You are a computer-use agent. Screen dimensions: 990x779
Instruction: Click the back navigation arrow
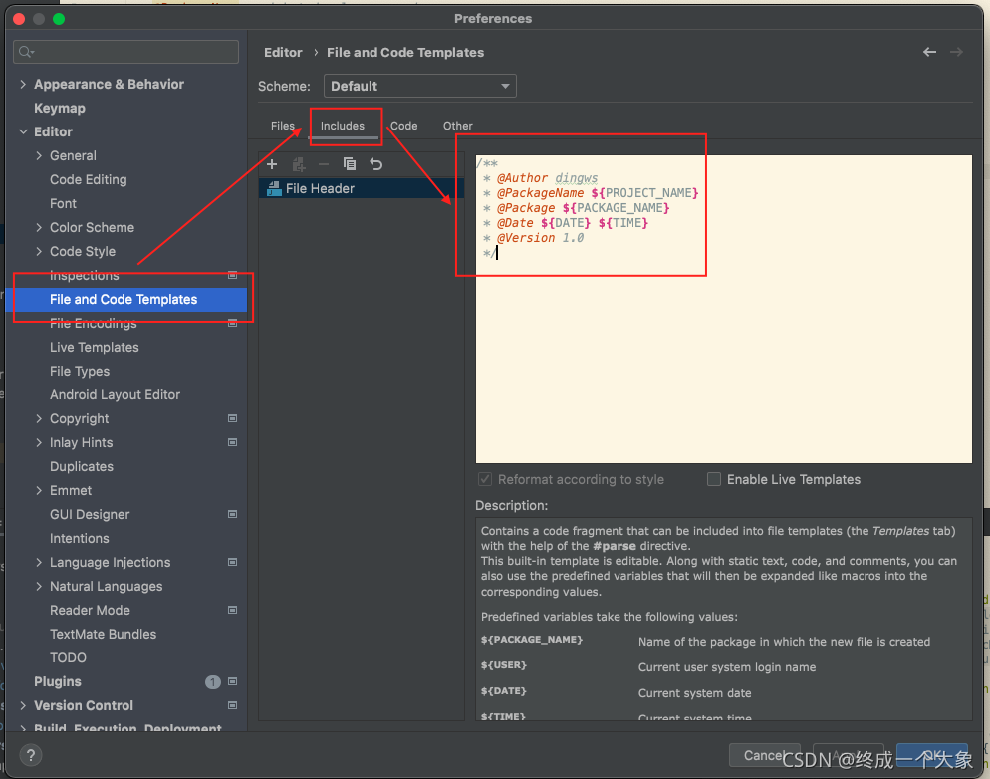[x=929, y=53]
